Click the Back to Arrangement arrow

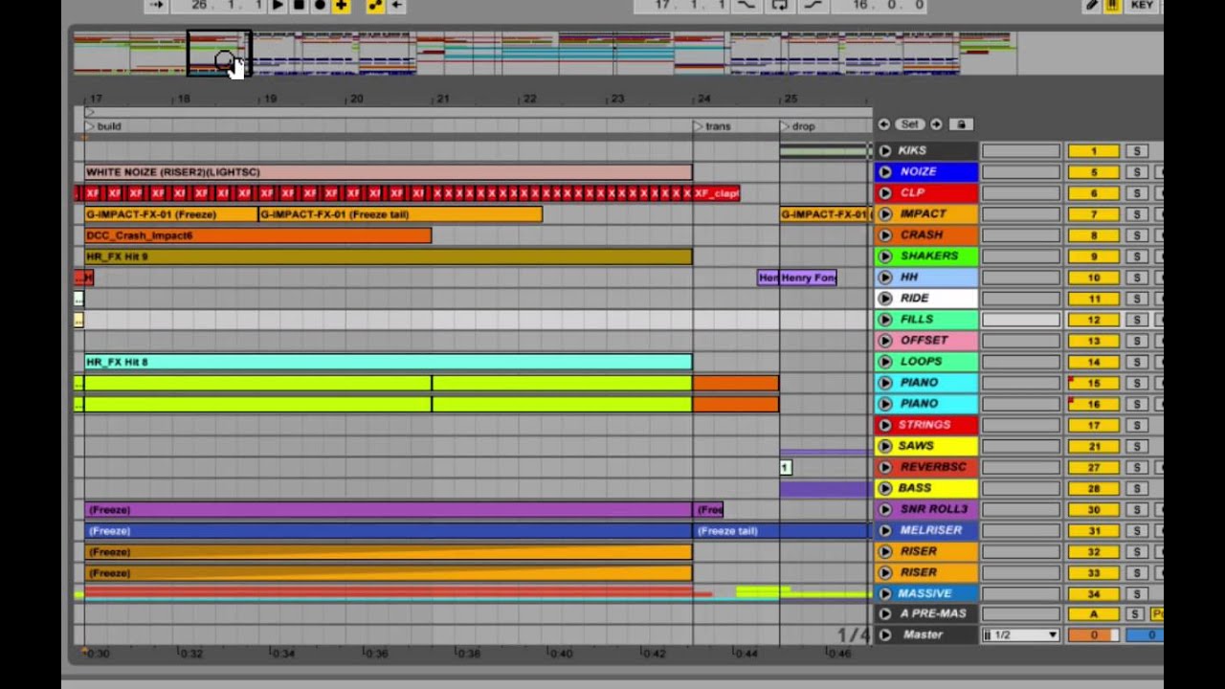[396, 5]
